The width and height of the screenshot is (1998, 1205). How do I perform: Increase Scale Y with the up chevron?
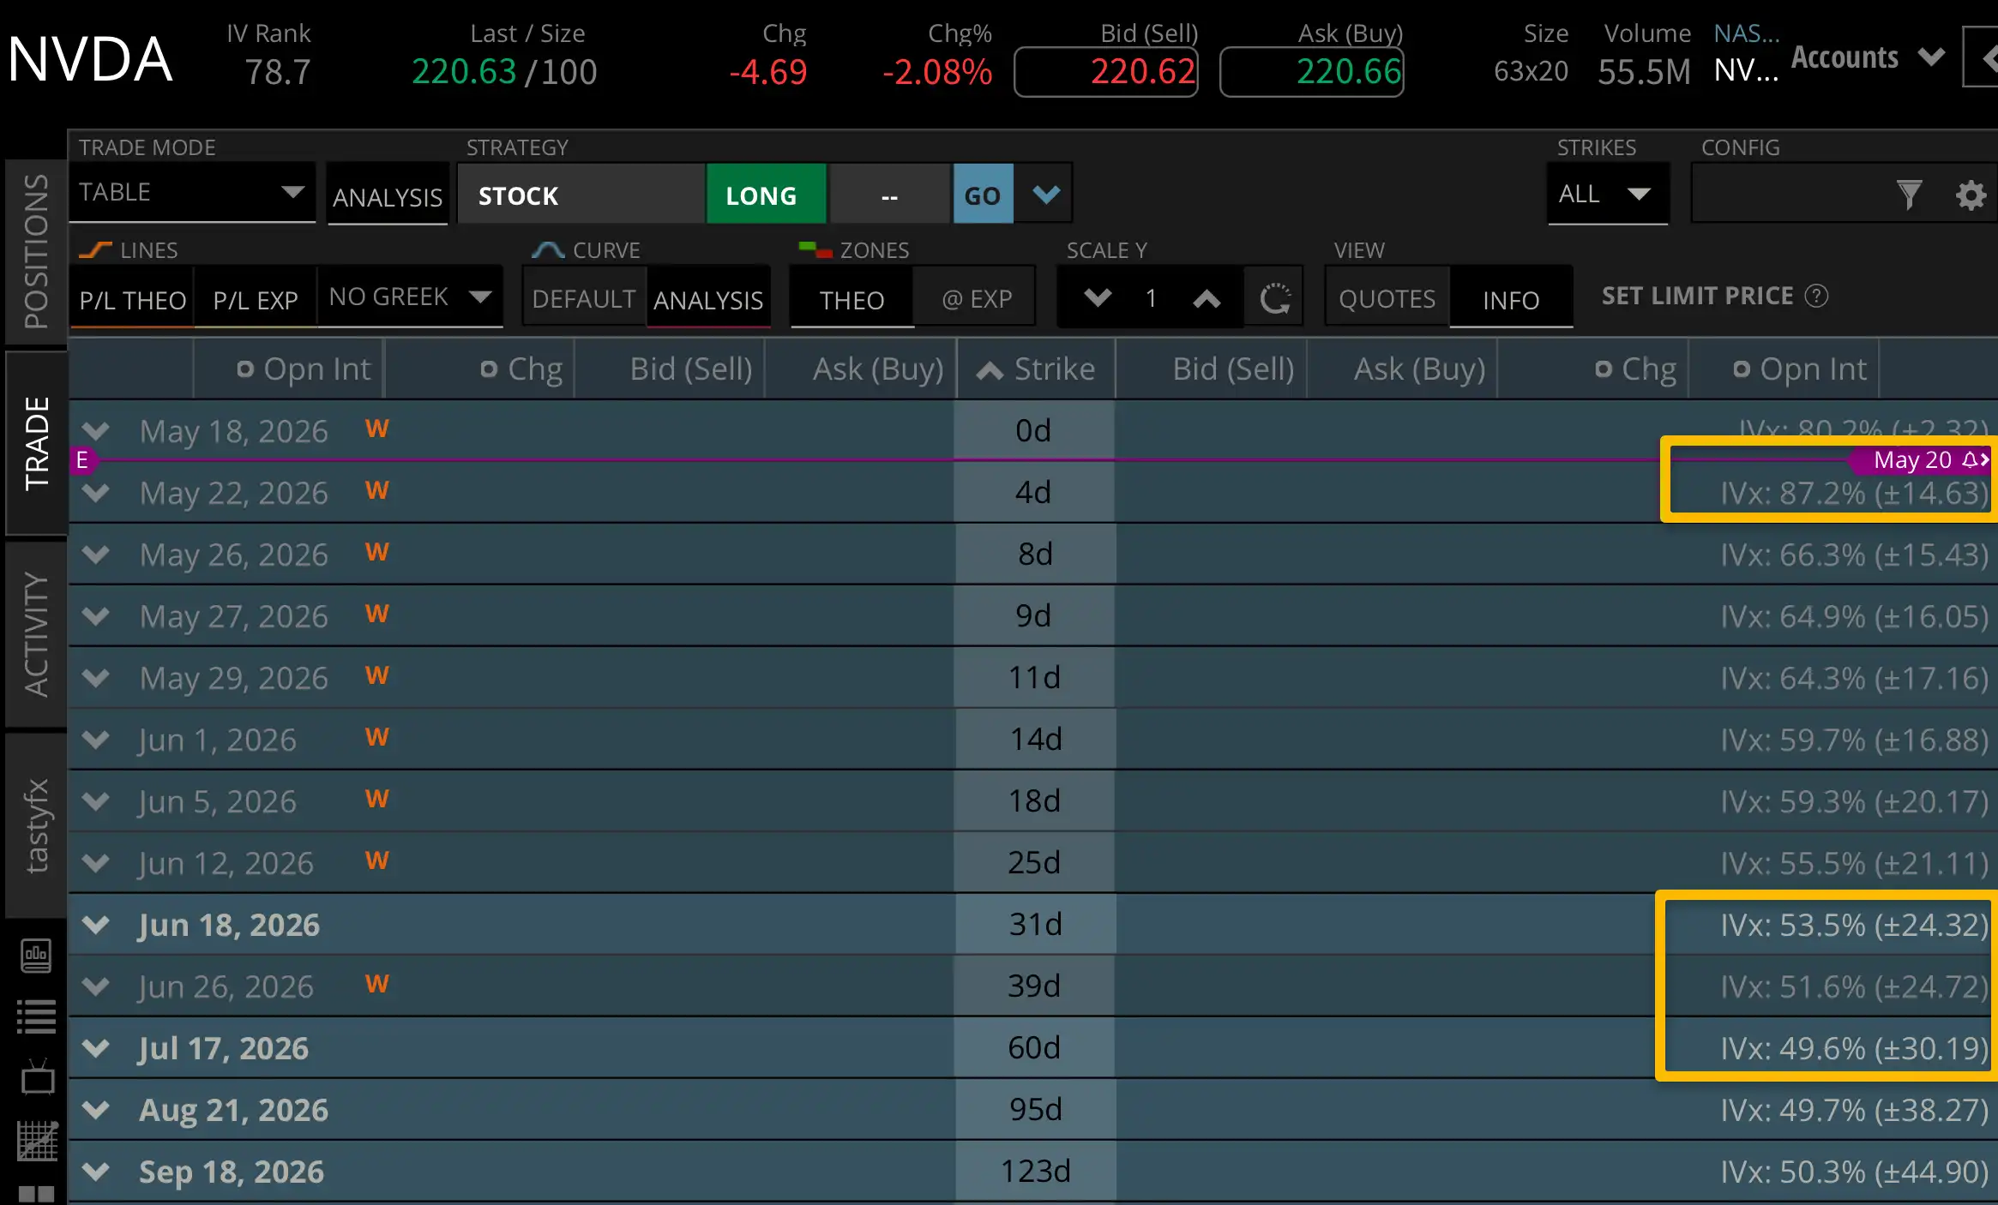(1207, 298)
